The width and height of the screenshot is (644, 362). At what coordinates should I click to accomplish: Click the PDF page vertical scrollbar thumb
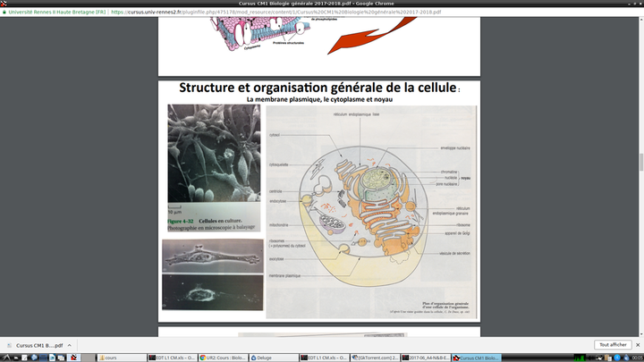pos(640,162)
